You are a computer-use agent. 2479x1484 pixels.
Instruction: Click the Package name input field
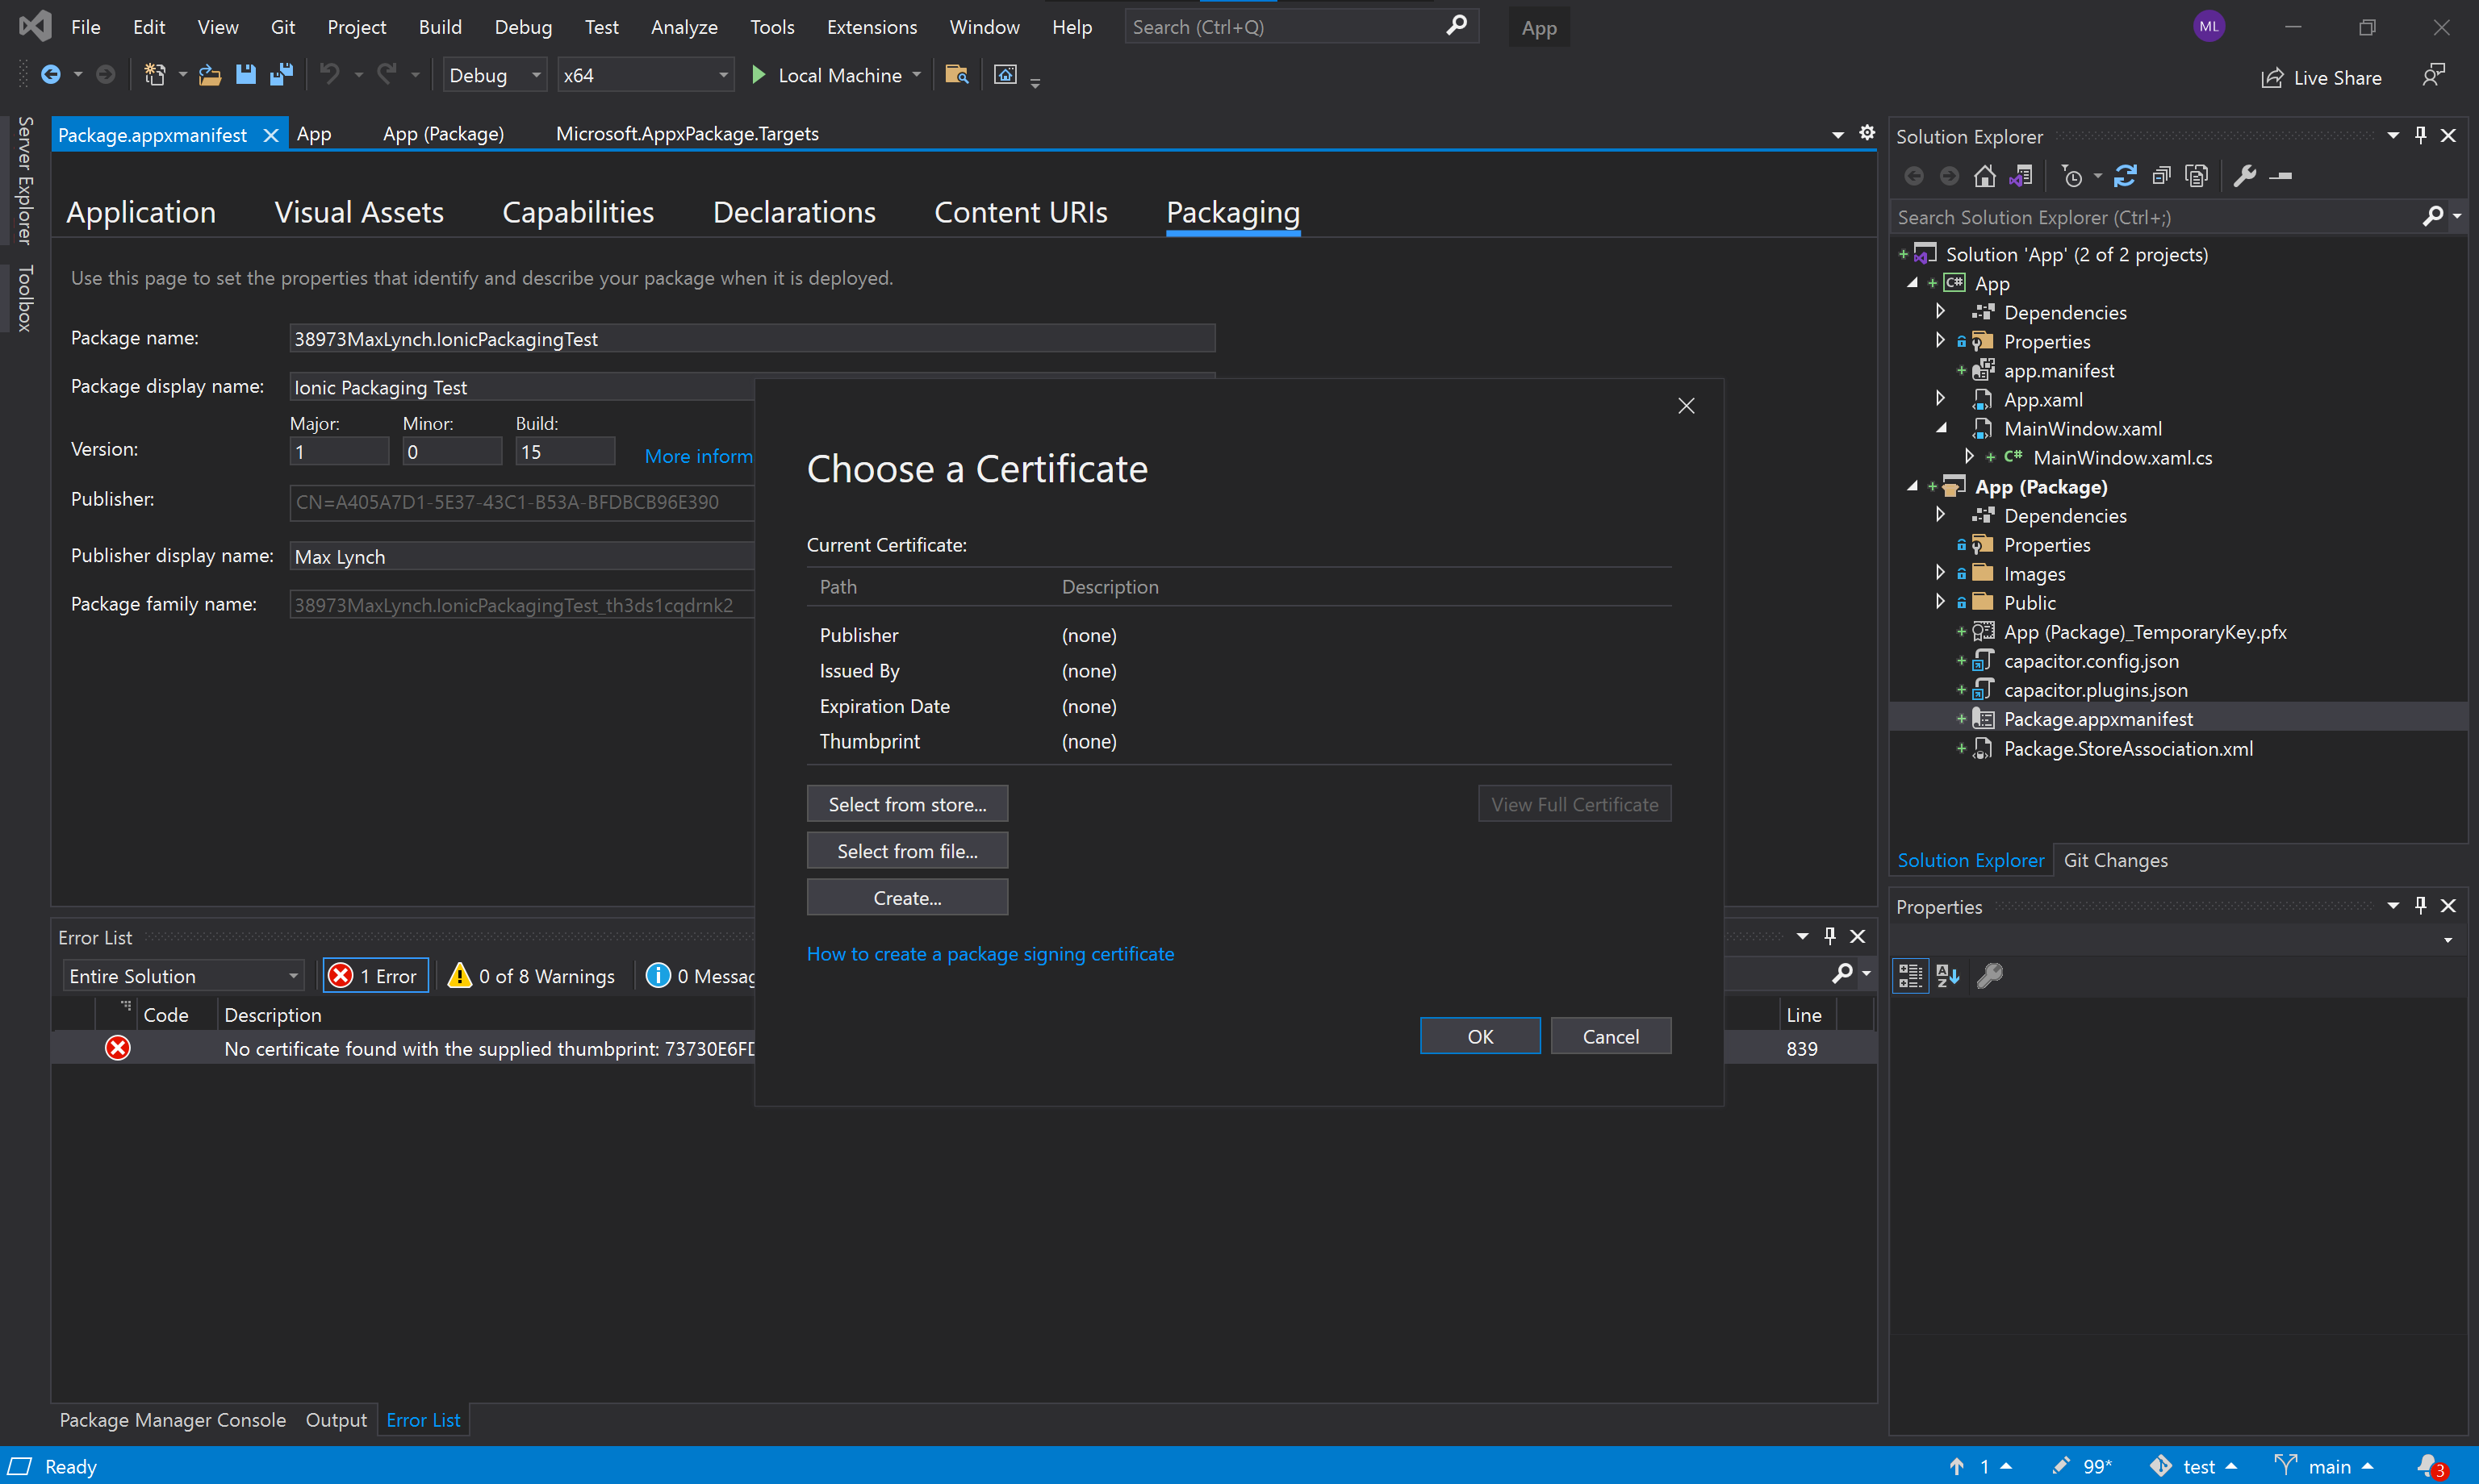752,338
